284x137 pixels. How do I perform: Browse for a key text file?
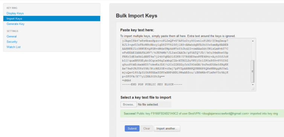point(129,104)
